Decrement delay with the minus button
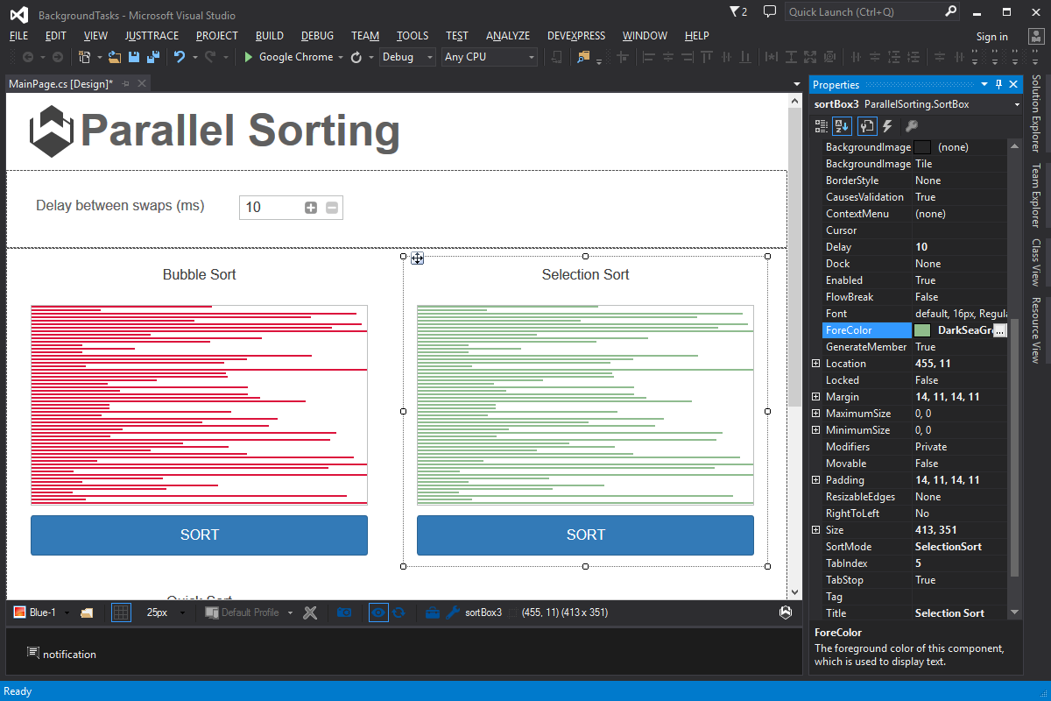Viewport: 1051px width, 701px height. pos(332,208)
